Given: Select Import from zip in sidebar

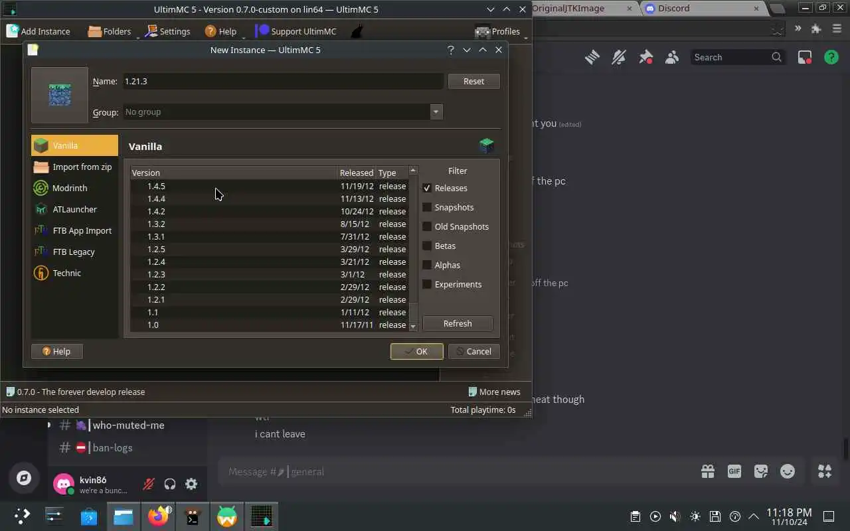Looking at the screenshot, I should (74, 167).
